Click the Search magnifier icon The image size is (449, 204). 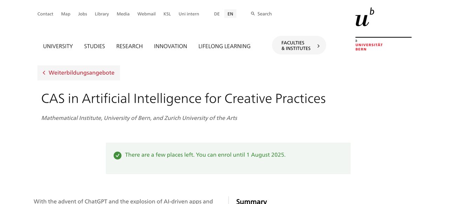click(253, 13)
